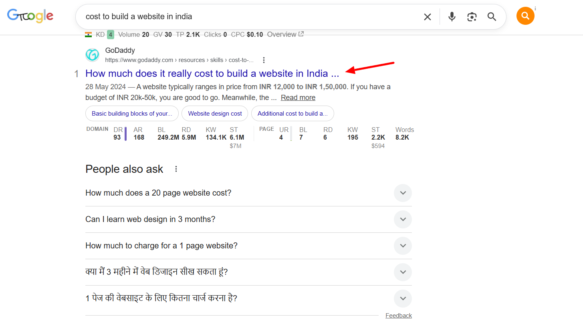
Task: Expand 'How much to charge for a 1 page website?'
Action: (x=403, y=246)
